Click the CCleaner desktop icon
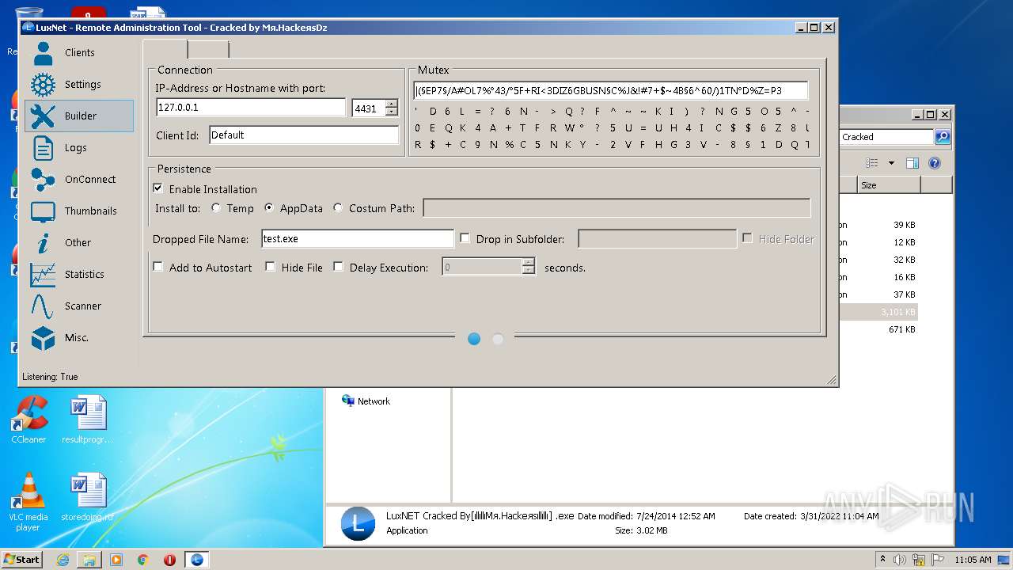This screenshot has width=1013, height=570. point(28,420)
